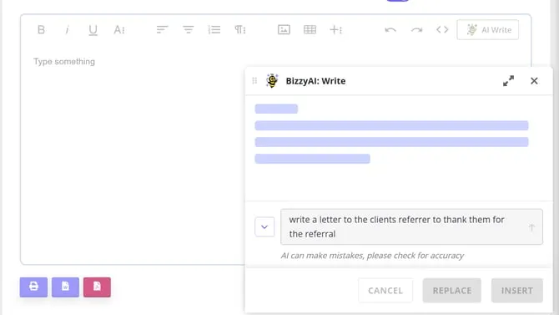Open the paragraph format options
559x315 pixels.
click(x=240, y=29)
